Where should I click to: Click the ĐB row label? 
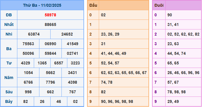point(9,15)
